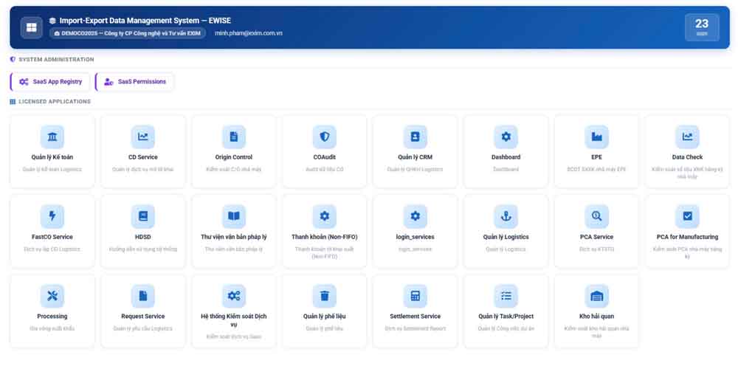
Task: Click the Quản lý phế liệu trash icon
Action: 324,296
